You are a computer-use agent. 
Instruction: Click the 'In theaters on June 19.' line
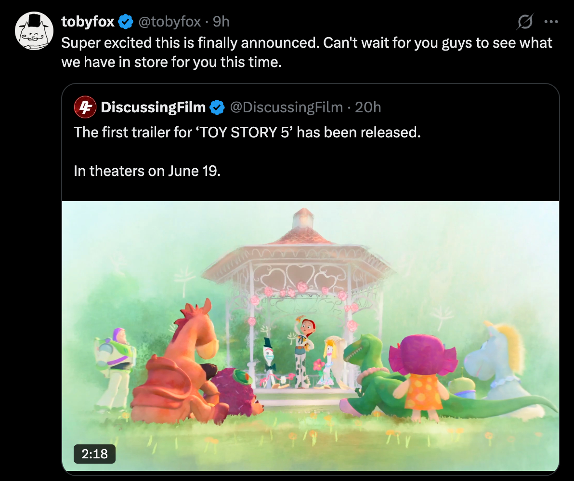[147, 171]
